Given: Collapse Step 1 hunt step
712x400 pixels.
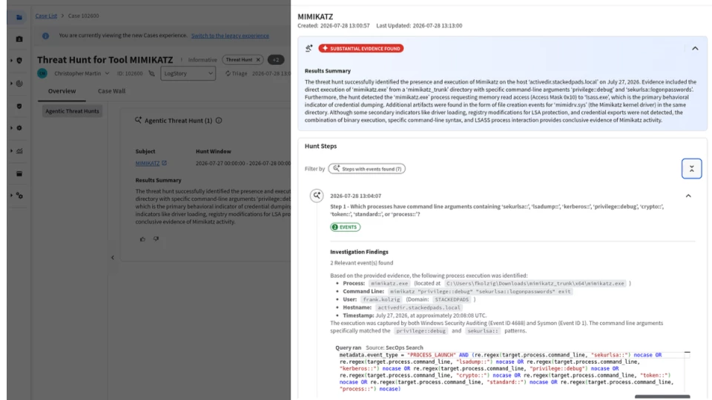Looking at the screenshot, I should coord(688,196).
